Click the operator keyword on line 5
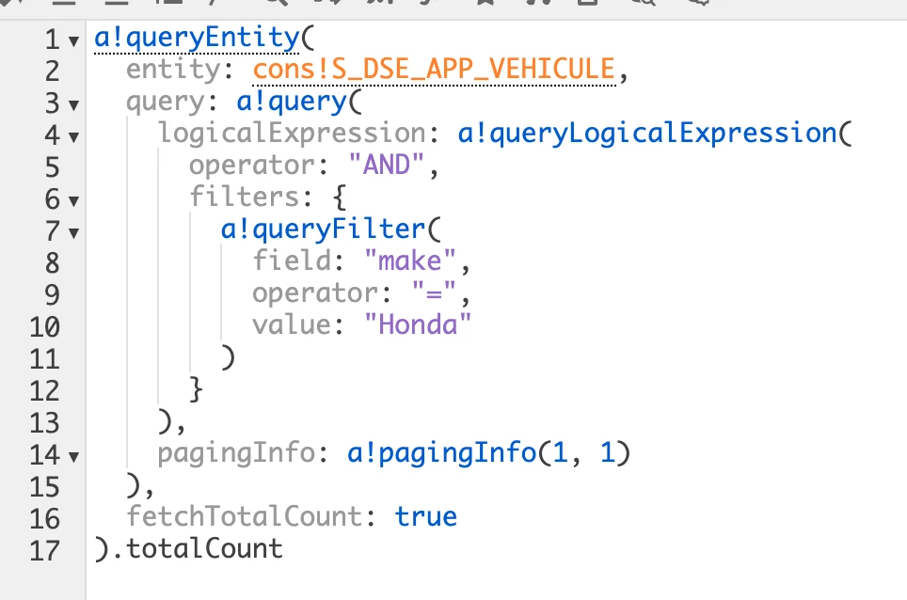Screen dimensions: 907x600 [251, 166]
